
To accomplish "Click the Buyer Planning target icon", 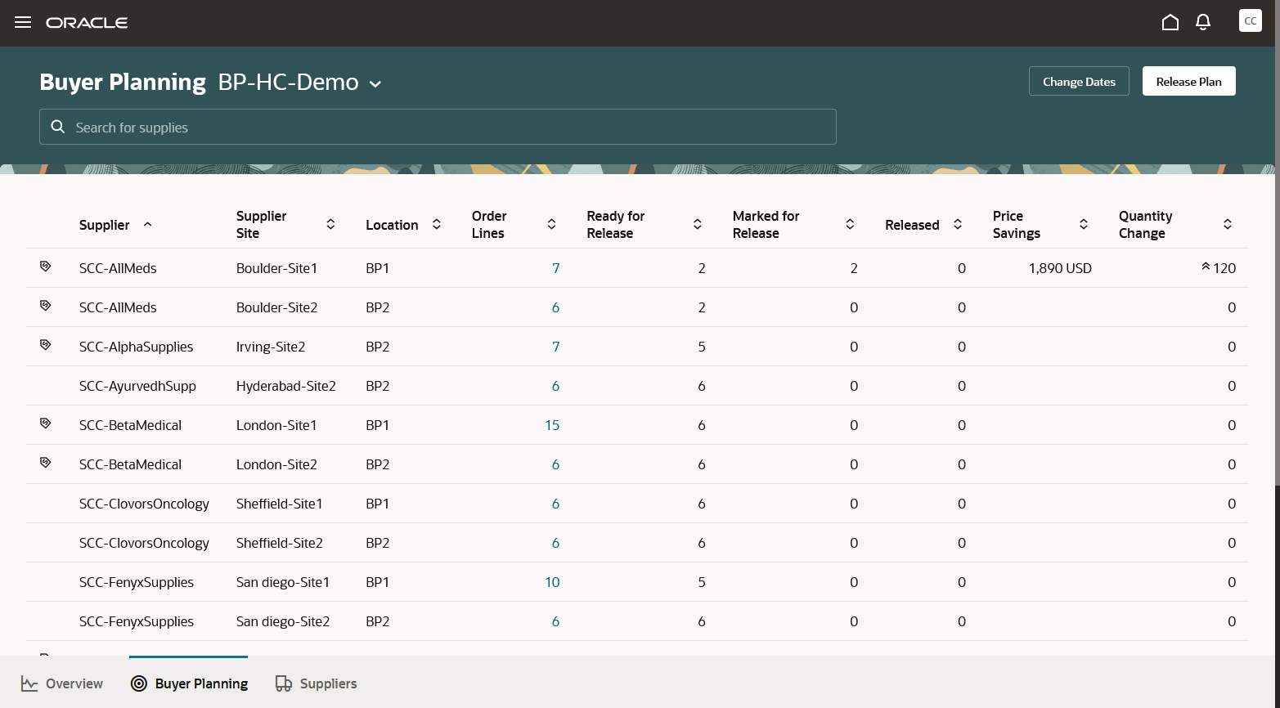I will pos(139,683).
